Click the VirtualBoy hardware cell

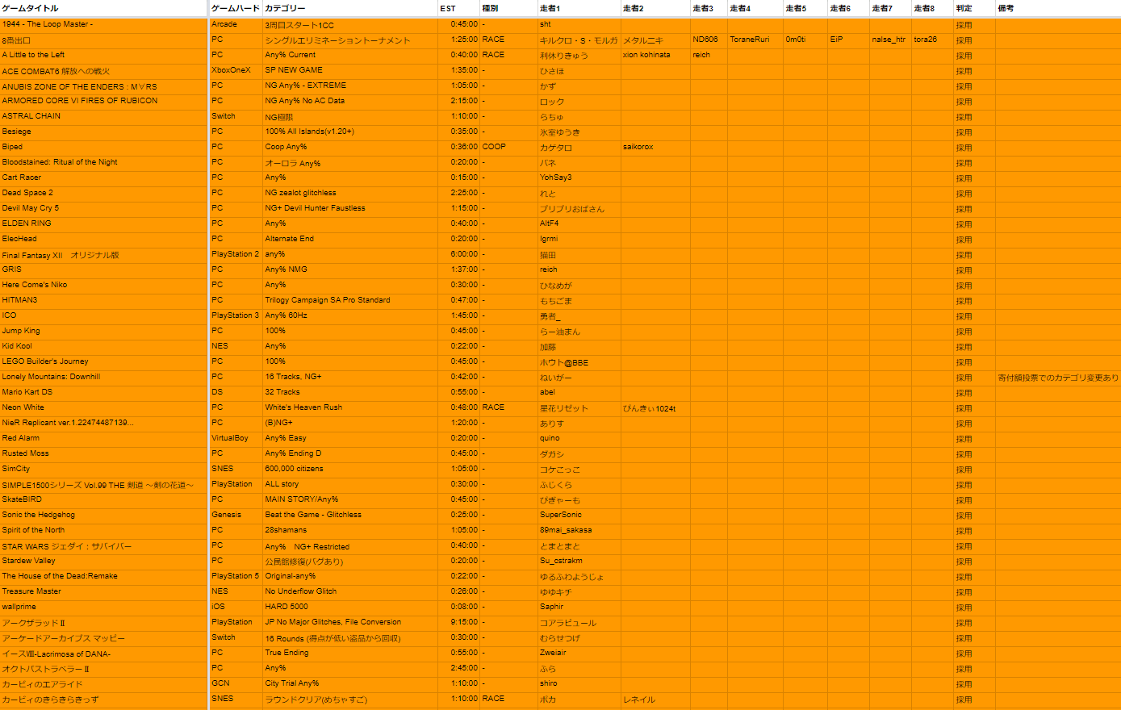tap(236, 439)
